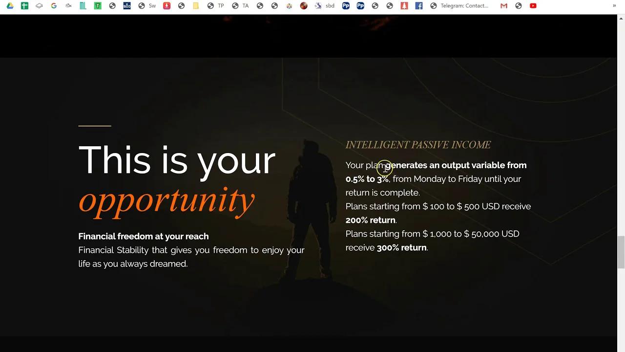Open the YouTube bookmark
Viewport: 625px width, 352px height.
coord(533,5)
